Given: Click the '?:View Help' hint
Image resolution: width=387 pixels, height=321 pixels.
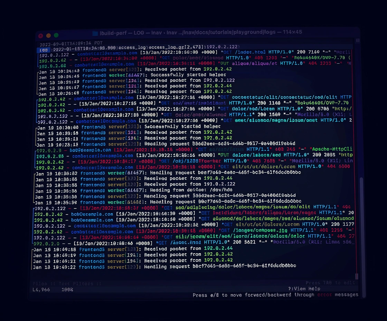Looking at the screenshot, I should pos(304,289).
